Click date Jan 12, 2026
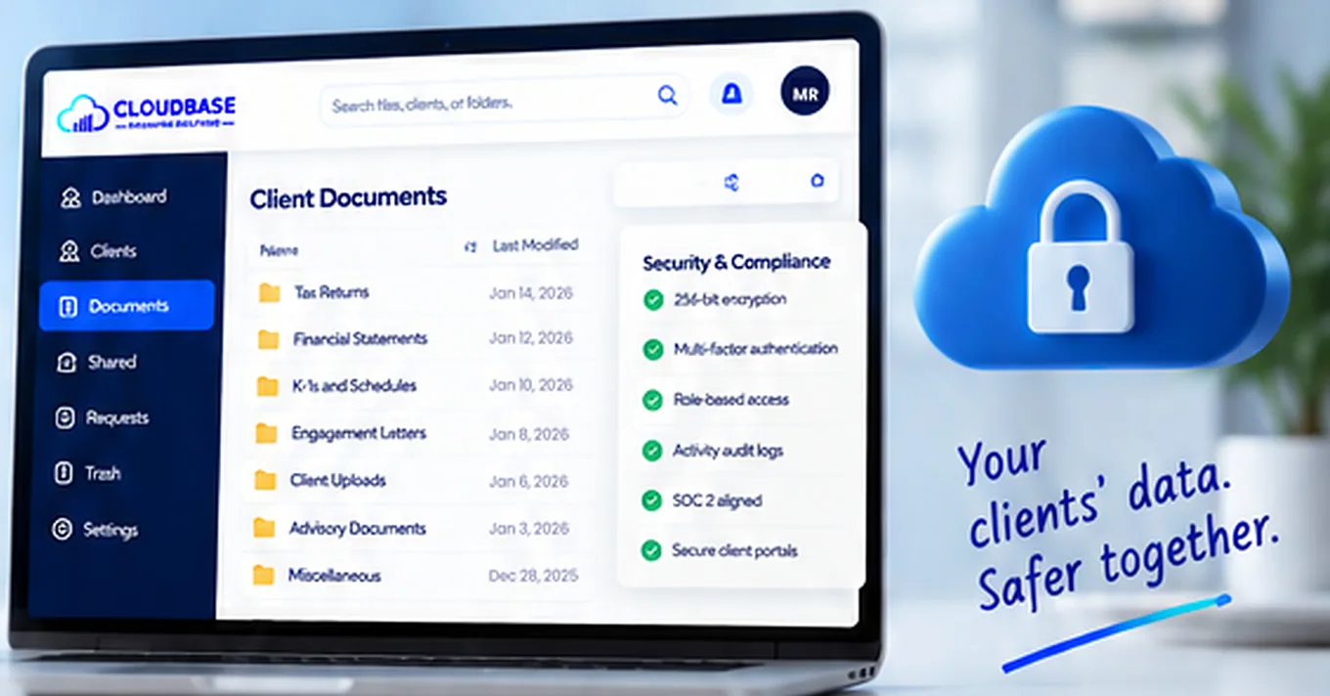 (x=531, y=338)
